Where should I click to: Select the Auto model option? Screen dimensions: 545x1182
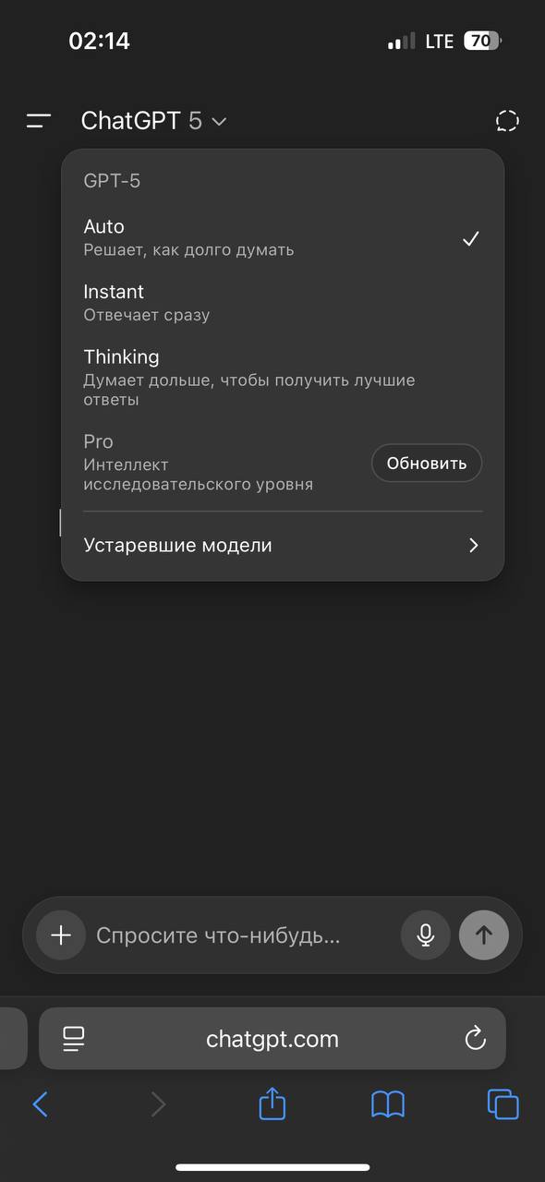coord(283,237)
